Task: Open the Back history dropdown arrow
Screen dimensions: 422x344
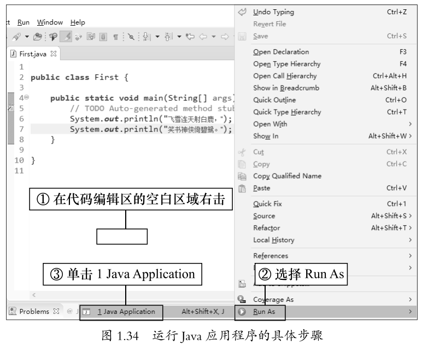Action: (214, 36)
